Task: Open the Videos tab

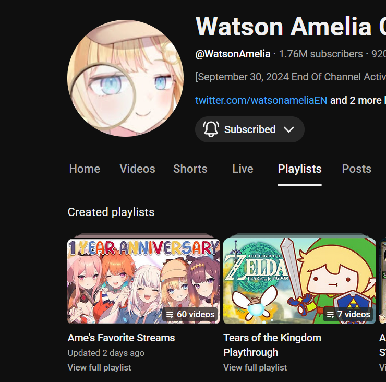Action: tap(137, 169)
